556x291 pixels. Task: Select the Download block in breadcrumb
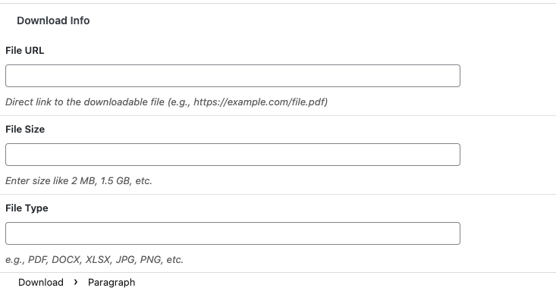pyautogui.click(x=41, y=282)
